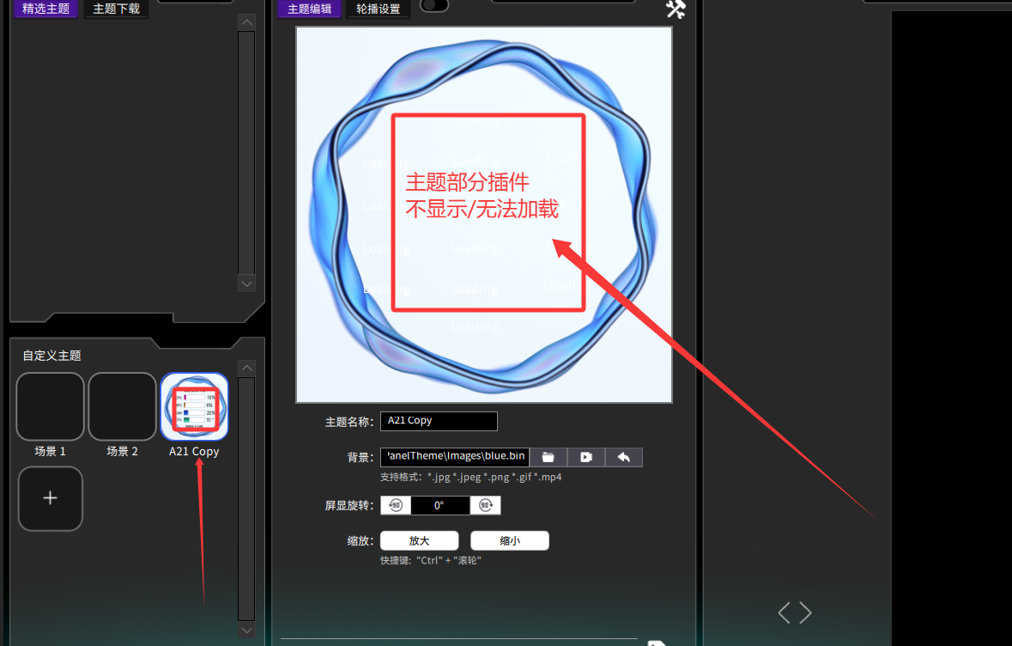This screenshot has width=1012, height=646.
Task: Switch to the 主题下载 tab
Action: [x=116, y=9]
